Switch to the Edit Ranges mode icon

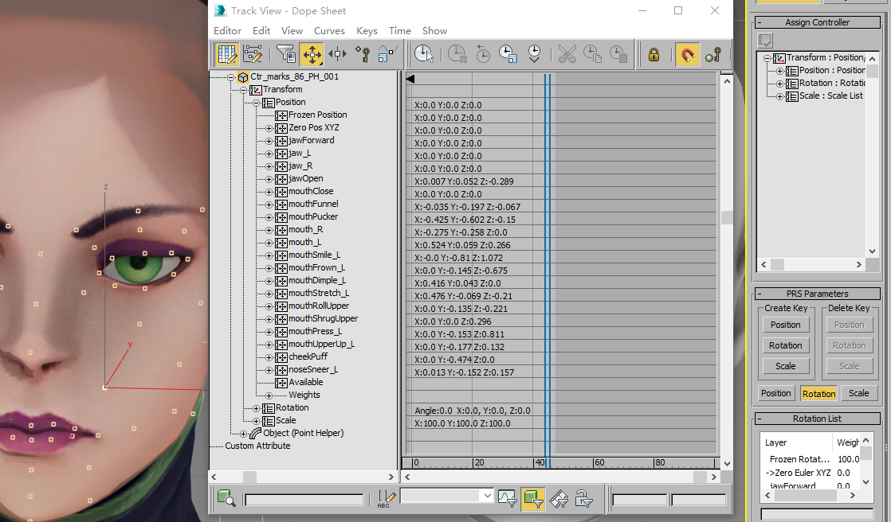(253, 54)
